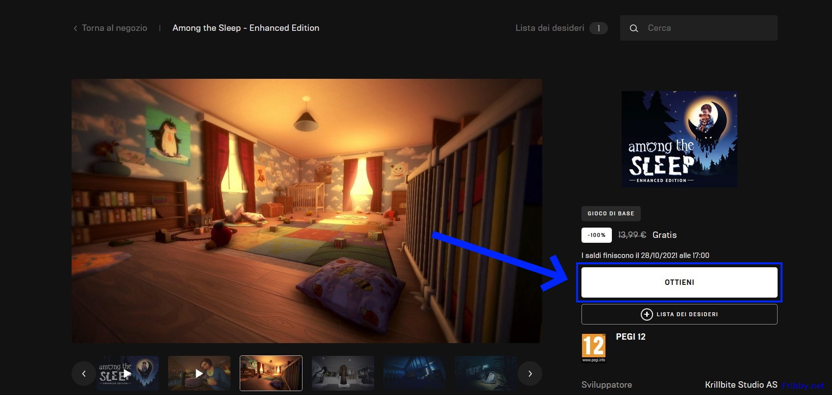Click the Among the Sleep - Enhanced Edition title

(x=246, y=28)
